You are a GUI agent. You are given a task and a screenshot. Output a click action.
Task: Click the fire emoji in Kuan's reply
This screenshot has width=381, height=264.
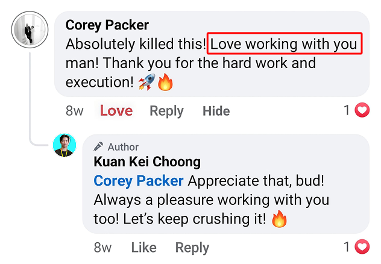(279, 219)
